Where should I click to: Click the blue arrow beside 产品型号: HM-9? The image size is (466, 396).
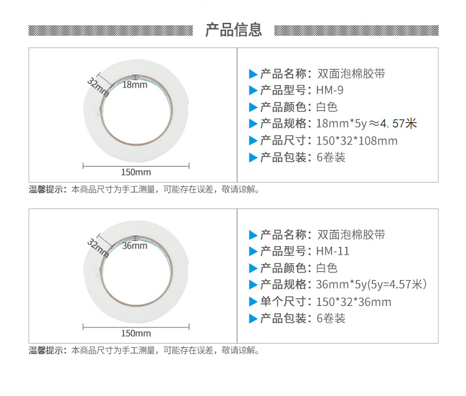point(253,90)
